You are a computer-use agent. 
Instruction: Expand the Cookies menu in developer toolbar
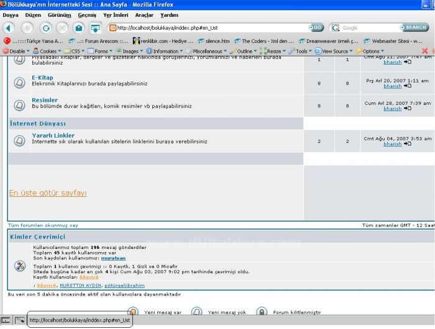[47, 51]
